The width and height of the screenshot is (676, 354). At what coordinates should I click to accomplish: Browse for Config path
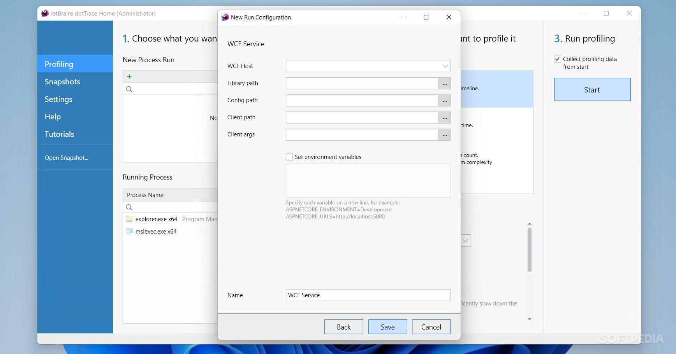coord(445,101)
